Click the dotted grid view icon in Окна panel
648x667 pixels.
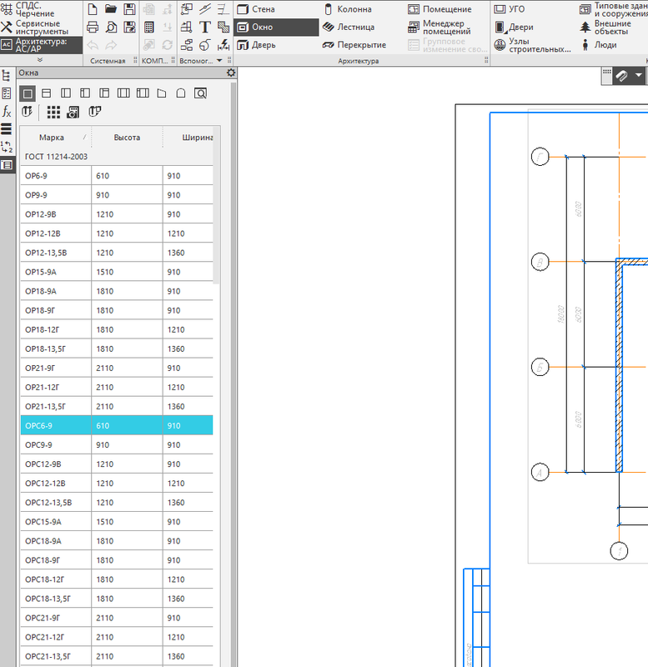(x=53, y=113)
